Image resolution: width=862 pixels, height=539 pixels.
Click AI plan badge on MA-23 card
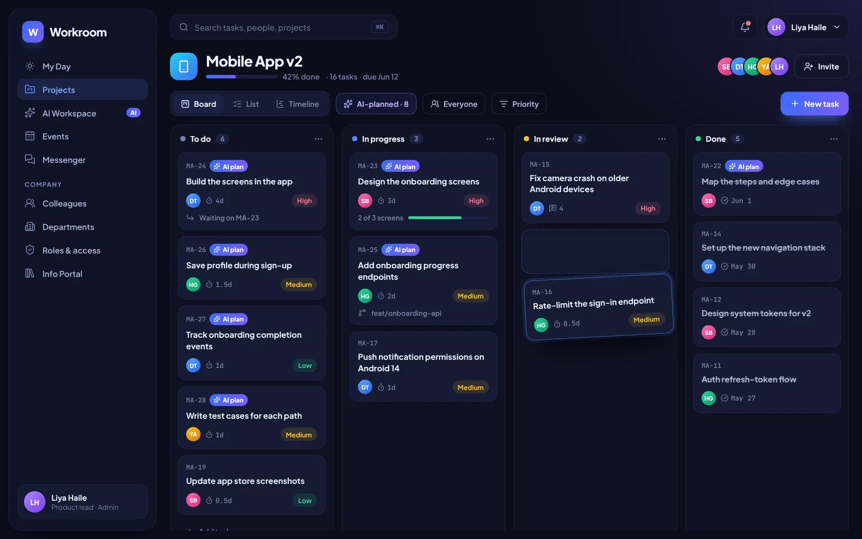[x=400, y=166]
